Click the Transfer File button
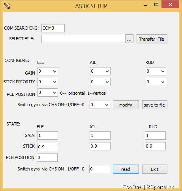The image size is (182, 191). coord(152,39)
